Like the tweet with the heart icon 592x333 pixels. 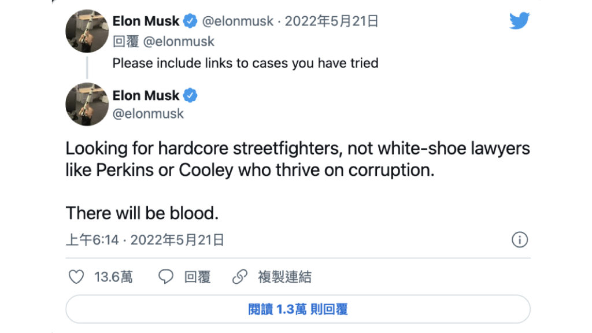point(76,277)
